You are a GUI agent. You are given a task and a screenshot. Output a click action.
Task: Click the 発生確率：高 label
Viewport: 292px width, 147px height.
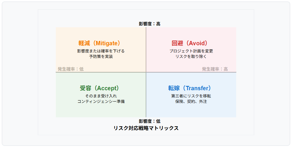[x=215, y=69]
